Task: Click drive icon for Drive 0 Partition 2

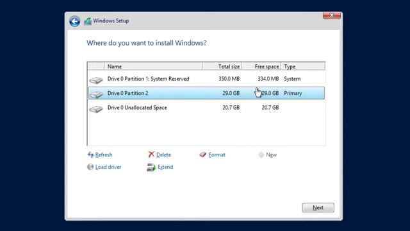Action: (96, 94)
